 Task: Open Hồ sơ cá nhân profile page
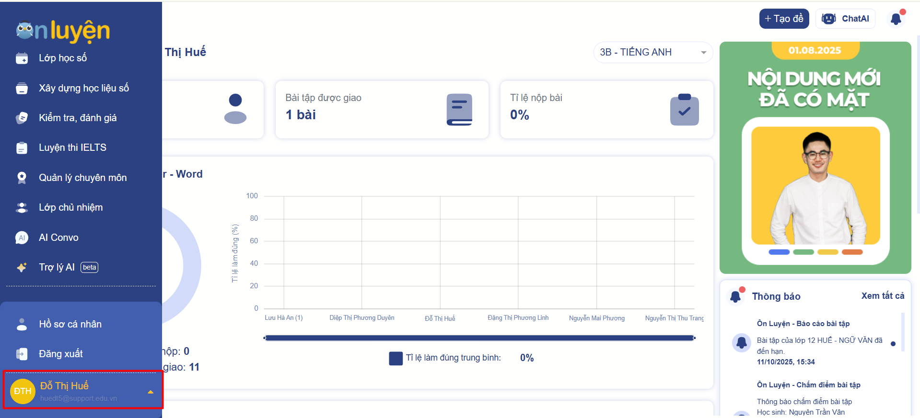(x=70, y=324)
